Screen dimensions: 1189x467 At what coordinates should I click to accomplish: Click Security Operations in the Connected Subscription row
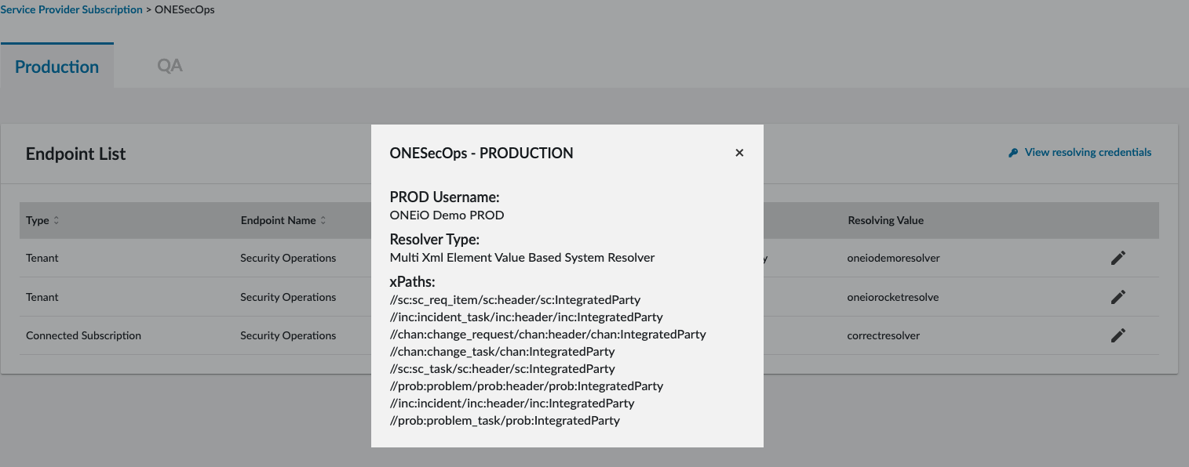(288, 335)
